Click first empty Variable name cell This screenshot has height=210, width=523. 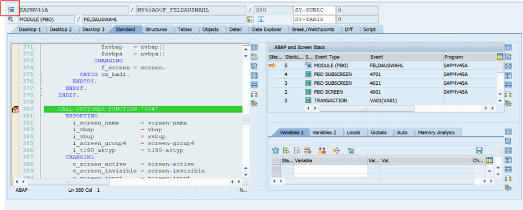(330, 168)
